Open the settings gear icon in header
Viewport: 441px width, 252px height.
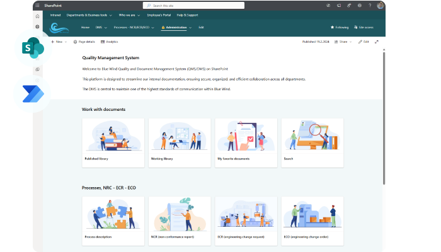[x=359, y=5]
